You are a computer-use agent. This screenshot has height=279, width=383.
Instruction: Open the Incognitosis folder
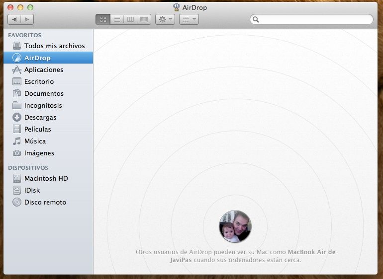coord(43,105)
